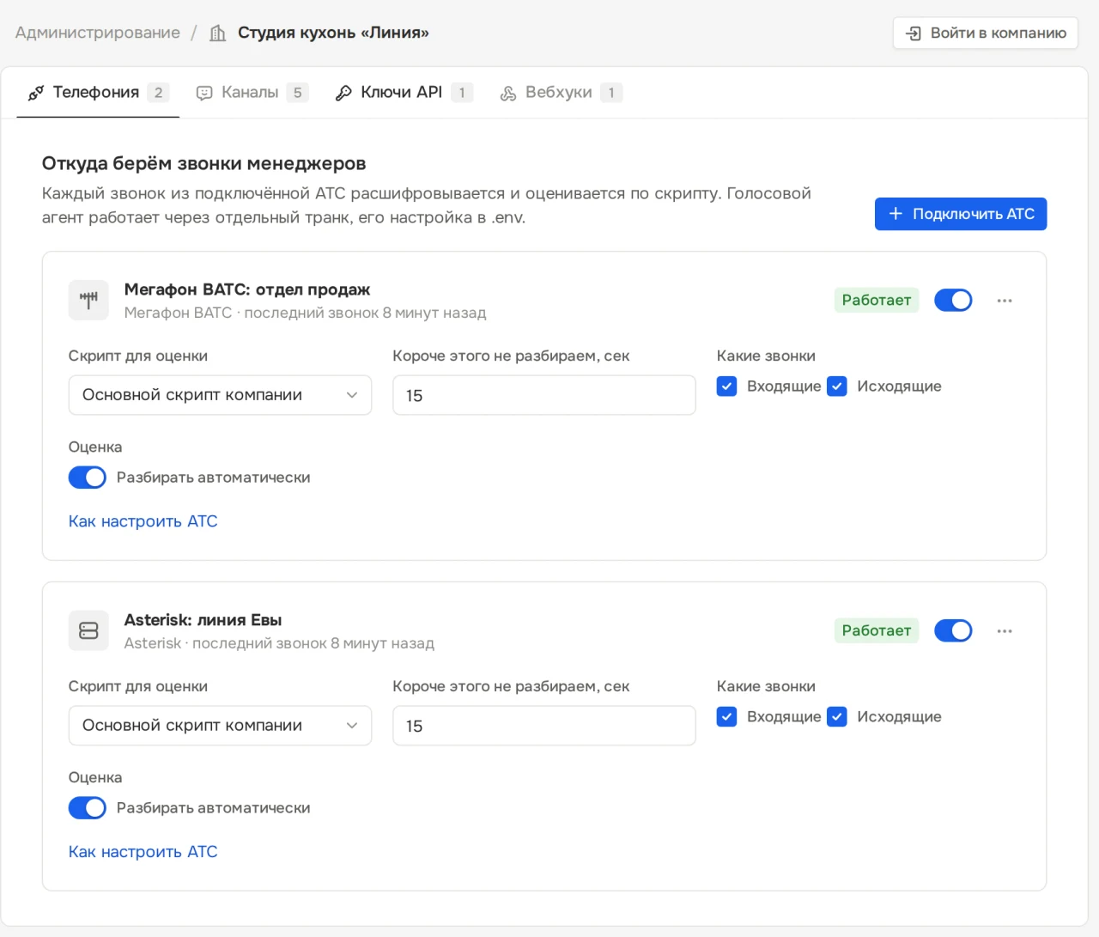Focus minimum duration field for Мегафон ВАТС

click(x=544, y=395)
